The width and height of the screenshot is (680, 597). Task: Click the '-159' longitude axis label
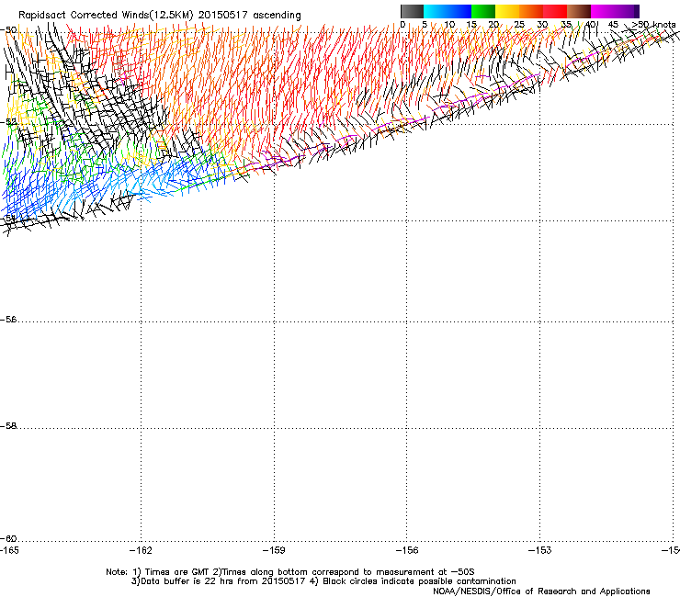274,550
